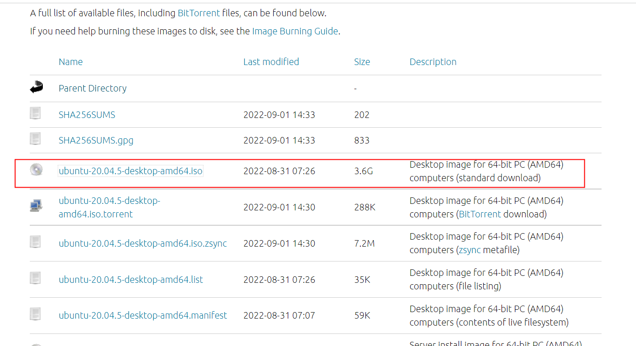Open the ubuntu-20.04.5-desktop-amd64.iso.zsync link
This screenshot has width=636, height=346.
(x=143, y=243)
